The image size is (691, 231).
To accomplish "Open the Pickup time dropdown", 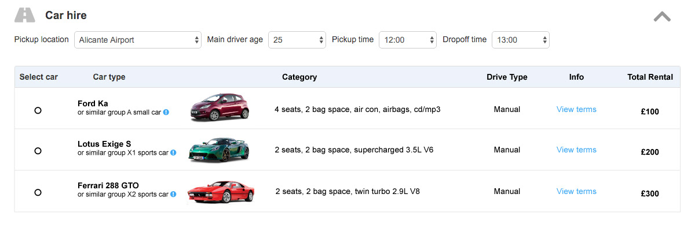I will point(408,40).
